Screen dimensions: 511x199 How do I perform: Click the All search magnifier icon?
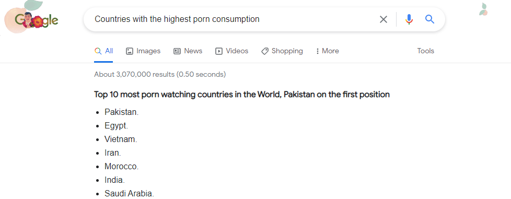(98, 51)
